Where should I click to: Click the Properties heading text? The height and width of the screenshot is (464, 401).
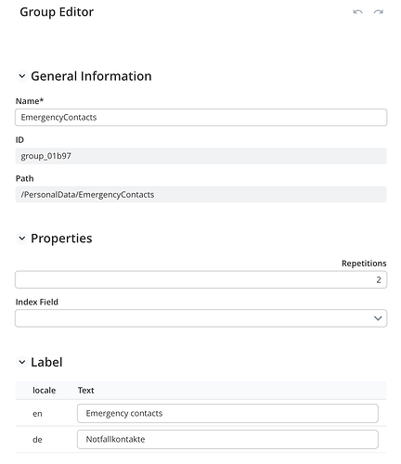point(61,238)
